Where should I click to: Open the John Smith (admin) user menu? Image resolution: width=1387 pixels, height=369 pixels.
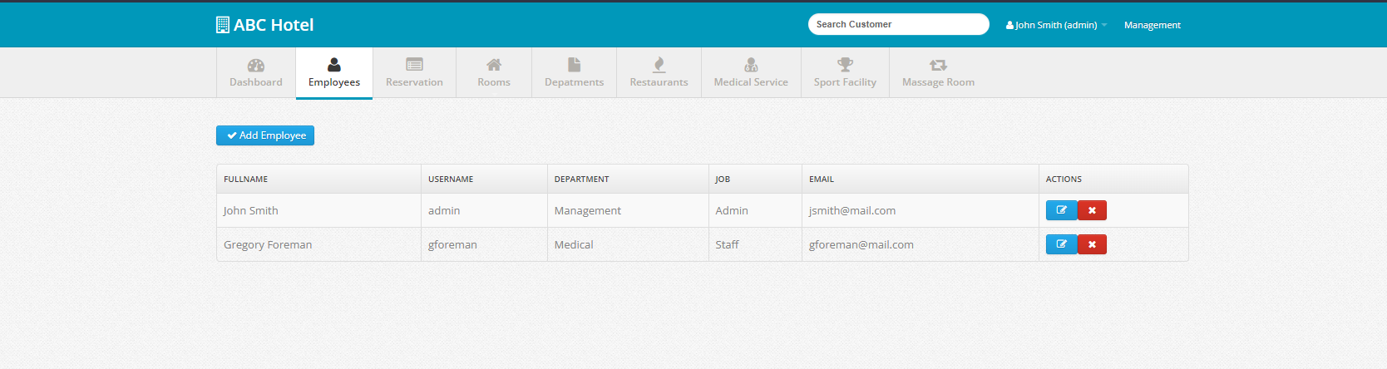click(1056, 25)
